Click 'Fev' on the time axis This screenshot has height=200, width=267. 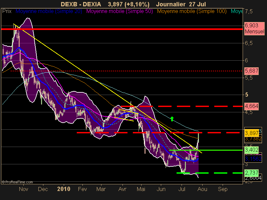click(82, 189)
